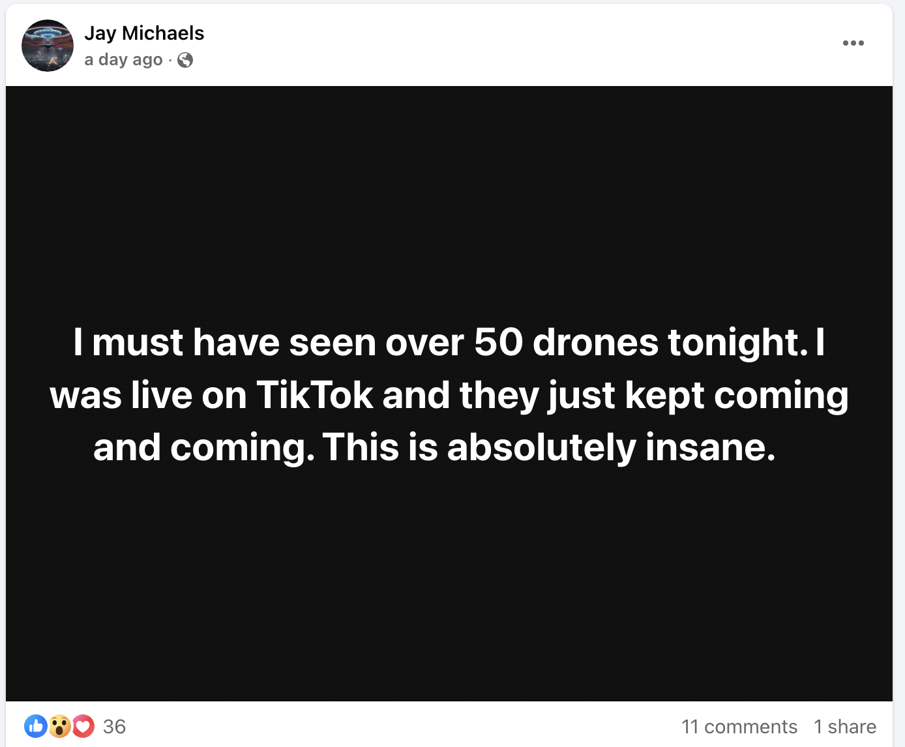905x747 pixels.
Task: Open Jay Michaels' profile picture
Action: click(48, 46)
